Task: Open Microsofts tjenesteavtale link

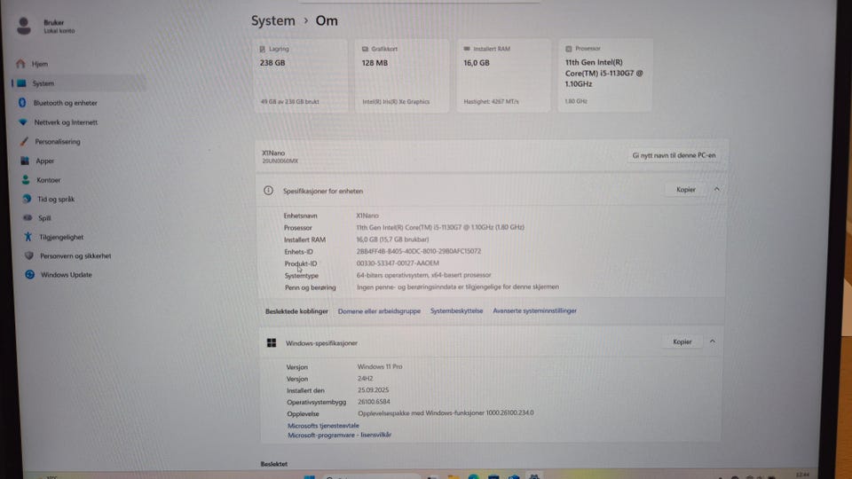Action: coord(323,426)
